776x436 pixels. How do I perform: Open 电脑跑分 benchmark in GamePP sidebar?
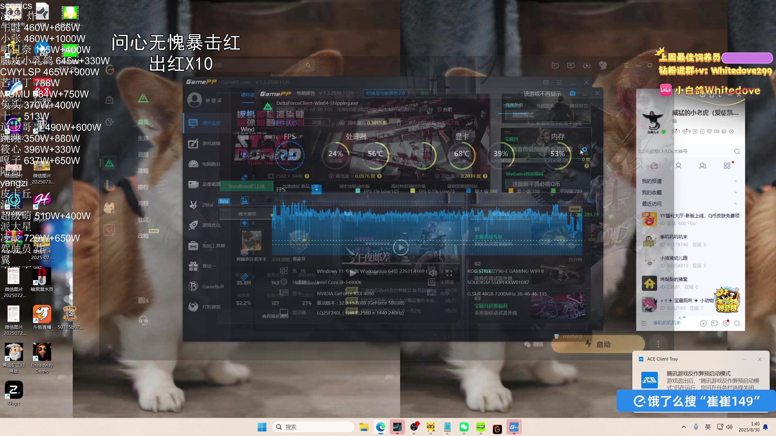[x=207, y=164]
